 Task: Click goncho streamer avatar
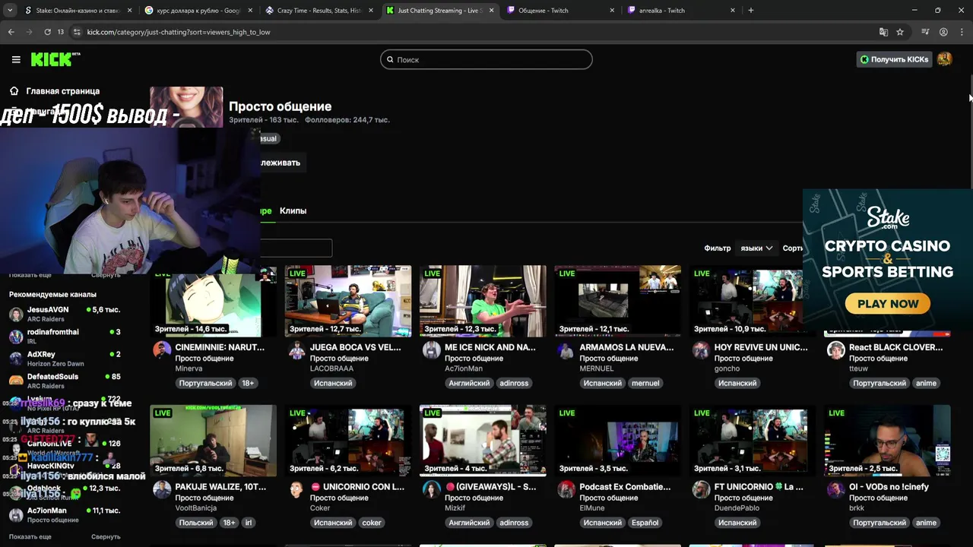pyautogui.click(x=701, y=349)
